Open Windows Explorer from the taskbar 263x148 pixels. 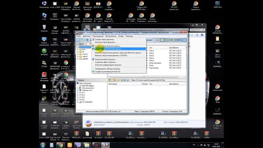coord(87,145)
